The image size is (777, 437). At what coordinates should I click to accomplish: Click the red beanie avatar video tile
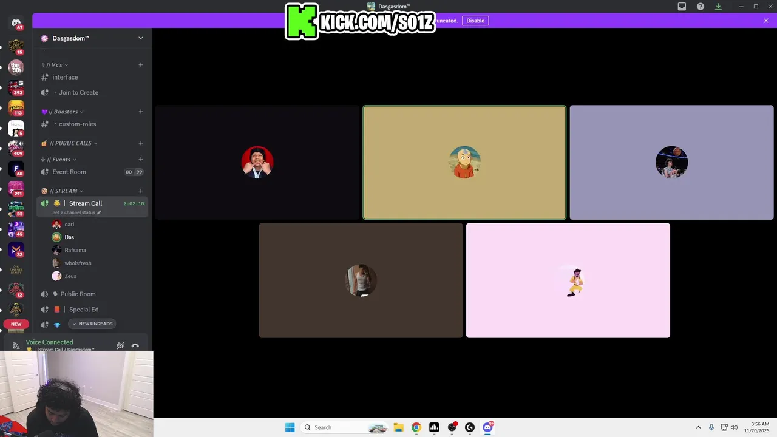(257, 162)
